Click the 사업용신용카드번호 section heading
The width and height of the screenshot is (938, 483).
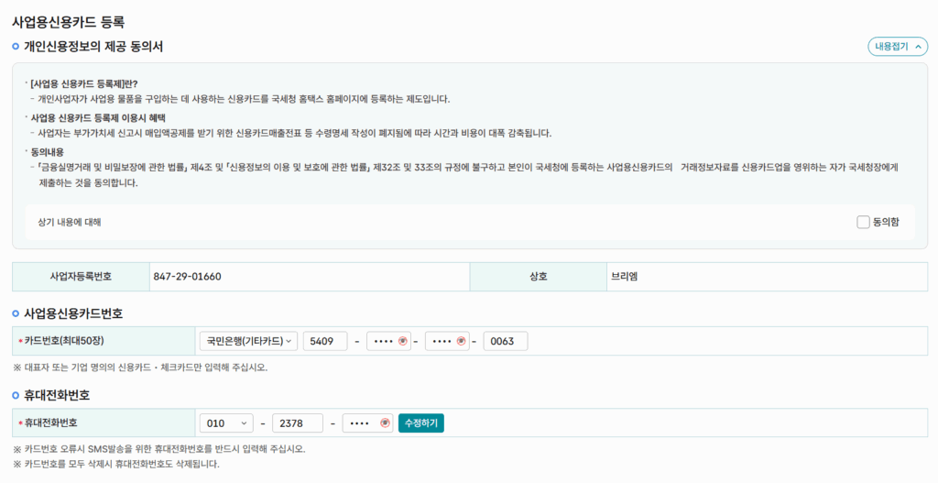click(73, 313)
